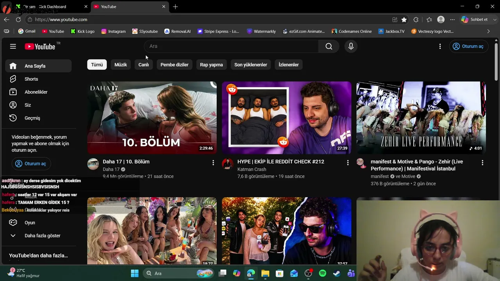Screen dimensions: 500x281
Task: Open Windows Start menu
Action: (135, 273)
